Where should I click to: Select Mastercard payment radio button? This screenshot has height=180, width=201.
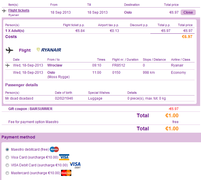[7, 173]
